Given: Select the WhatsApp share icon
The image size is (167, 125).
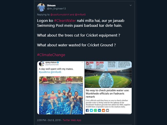Looking at the screenshot, I should (x=95, y=110).
